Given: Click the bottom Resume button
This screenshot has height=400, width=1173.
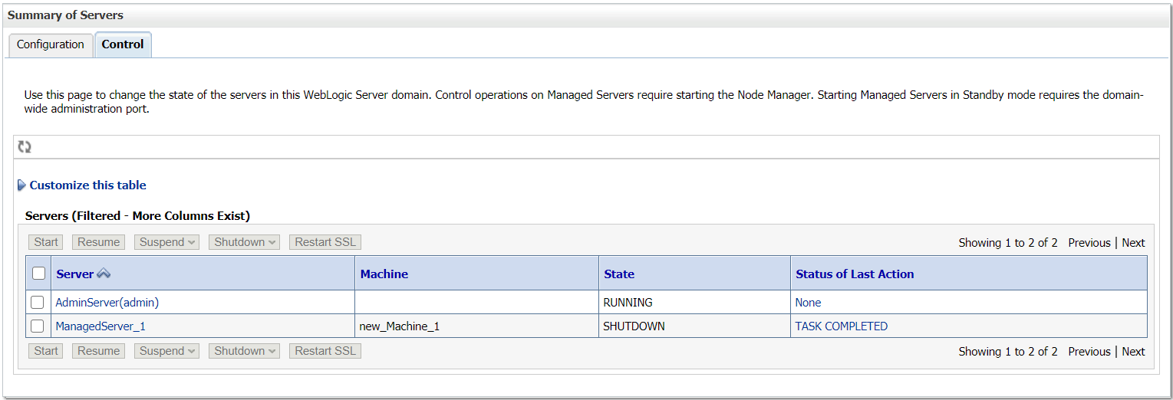Looking at the screenshot, I should pyautogui.click(x=98, y=351).
